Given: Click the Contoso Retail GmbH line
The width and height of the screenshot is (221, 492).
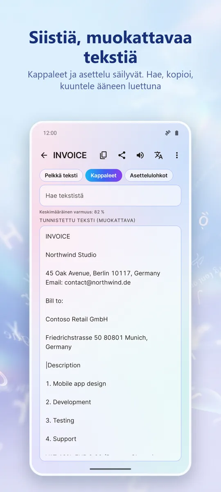Looking at the screenshot, I should (x=77, y=319).
